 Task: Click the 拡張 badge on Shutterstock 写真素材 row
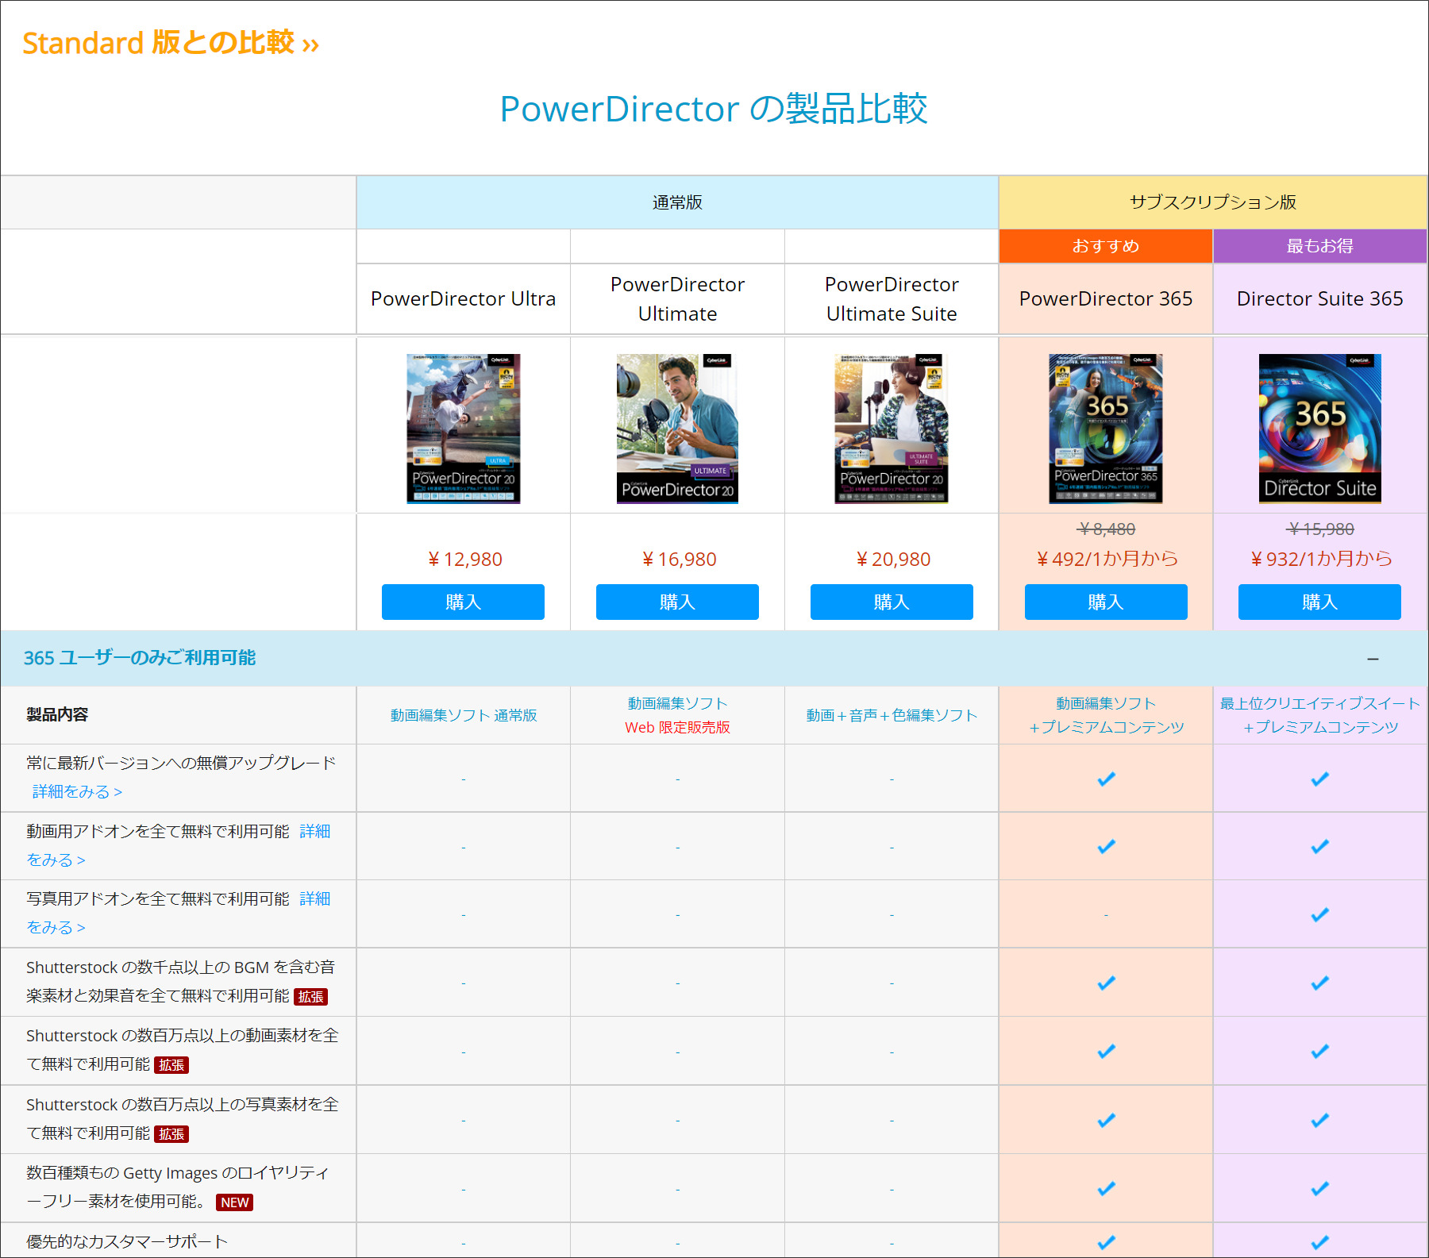click(171, 1134)
